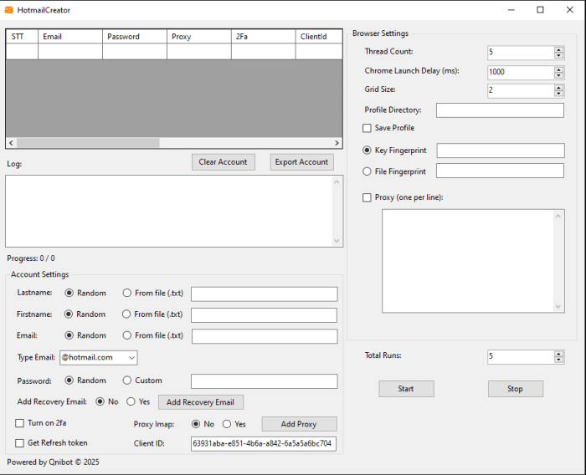The image size is (586, 475).
Task: Click the accounts table horizontal scrollbar thumb
Action: click(88, 143)
